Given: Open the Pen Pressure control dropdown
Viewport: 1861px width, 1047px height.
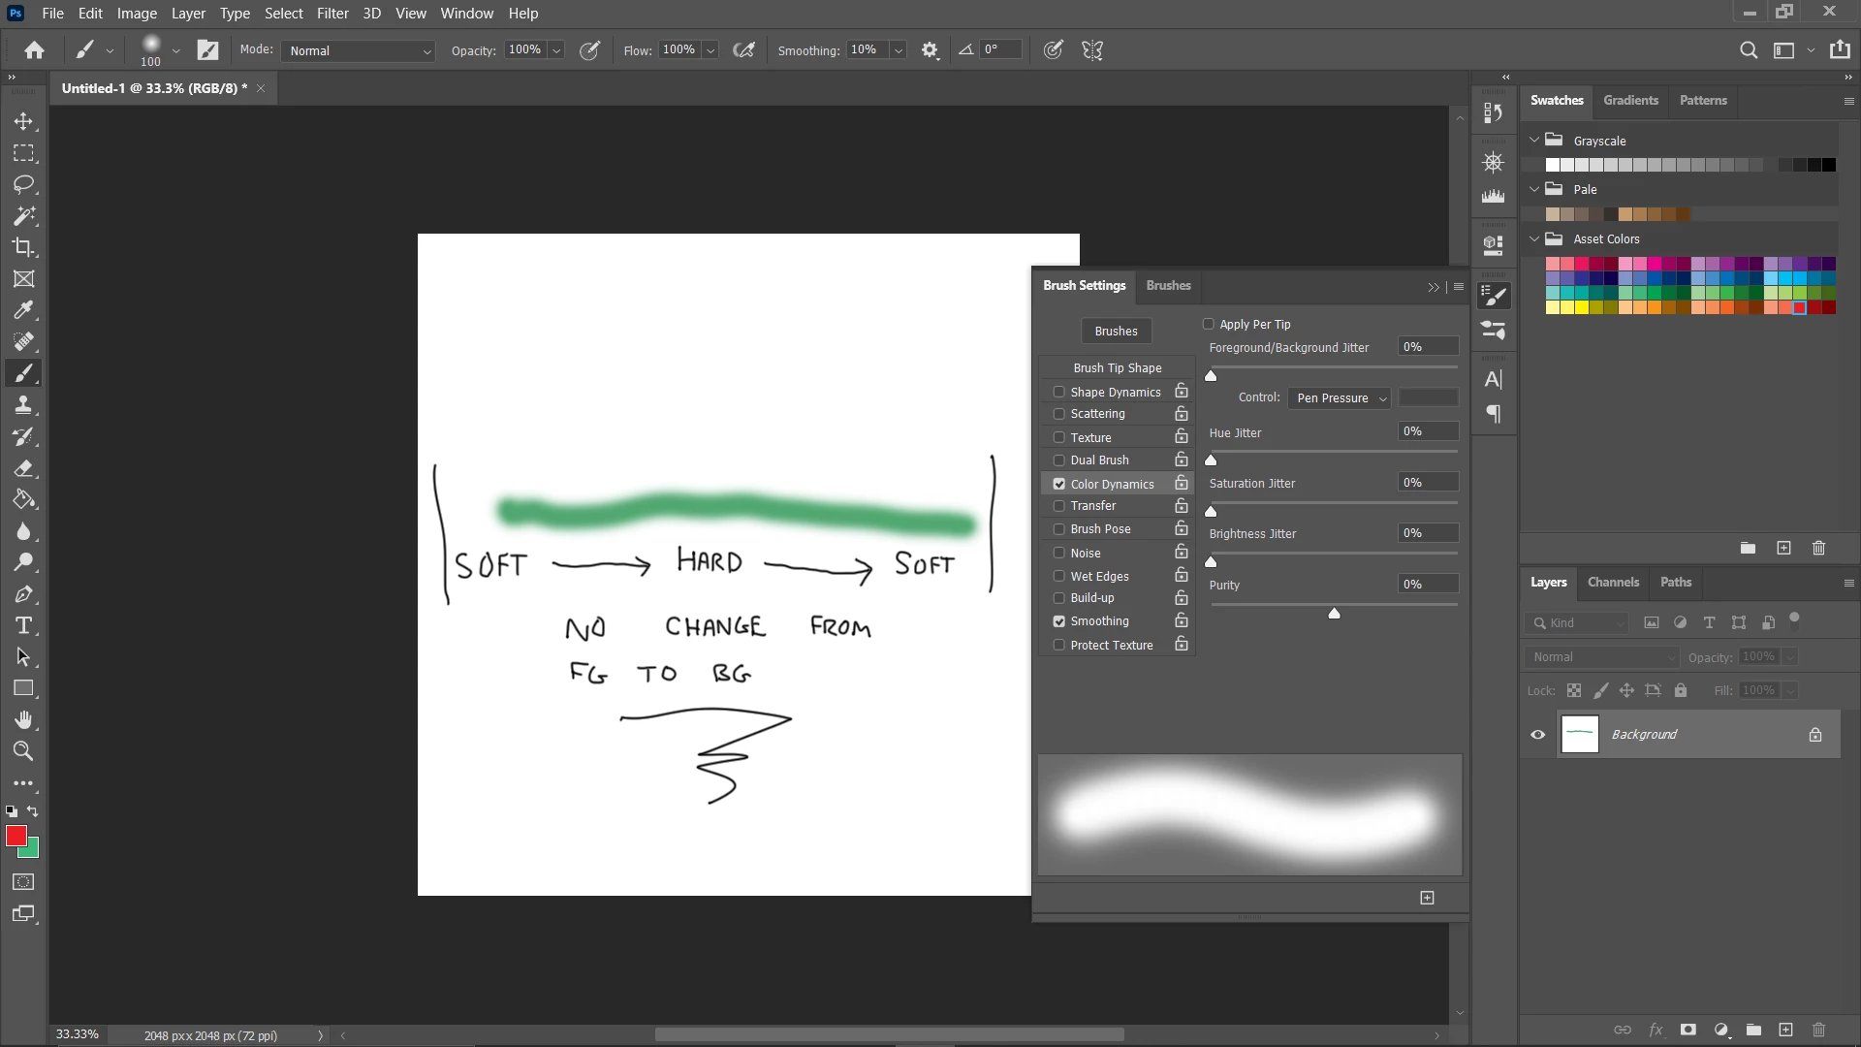Looking at the screenshot, I should pyautogui.click(x=1341, y=398).
